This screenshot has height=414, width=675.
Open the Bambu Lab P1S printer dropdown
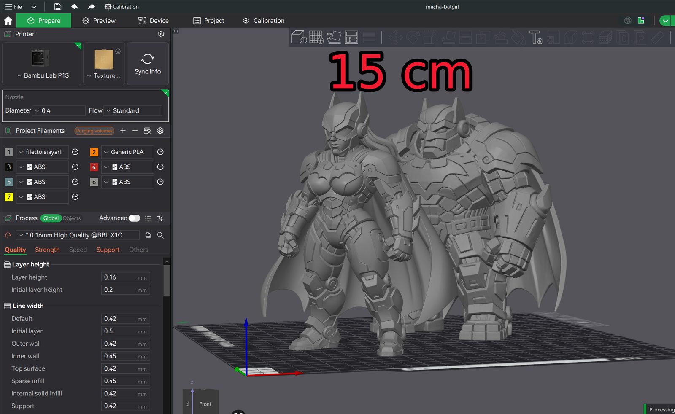[x=42, y=75]
